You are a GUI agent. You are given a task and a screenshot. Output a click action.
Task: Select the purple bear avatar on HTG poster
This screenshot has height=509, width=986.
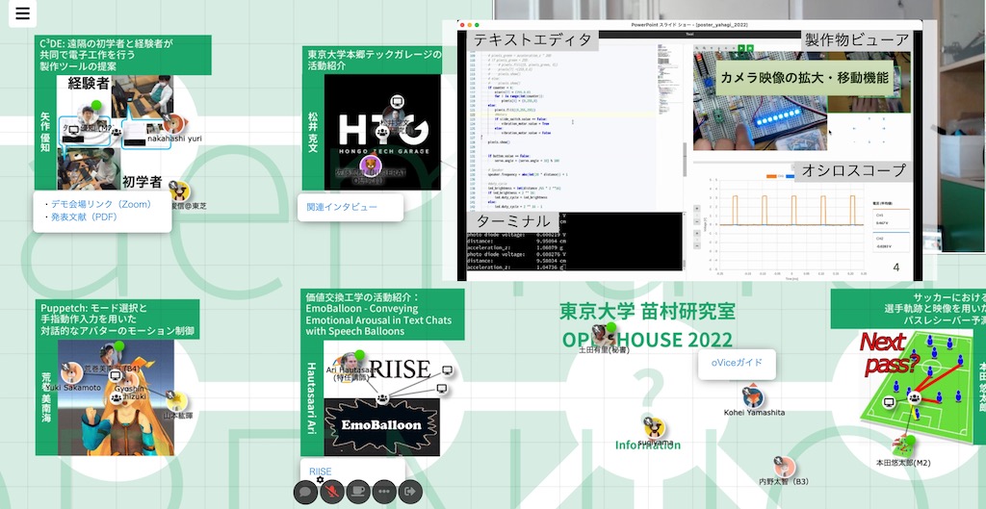[x=371, y=166]
